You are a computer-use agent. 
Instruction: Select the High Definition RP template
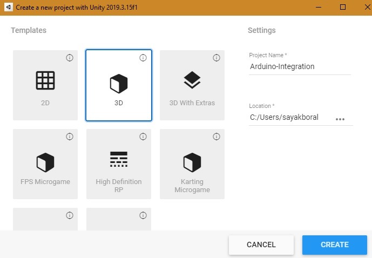click(119, 164)
